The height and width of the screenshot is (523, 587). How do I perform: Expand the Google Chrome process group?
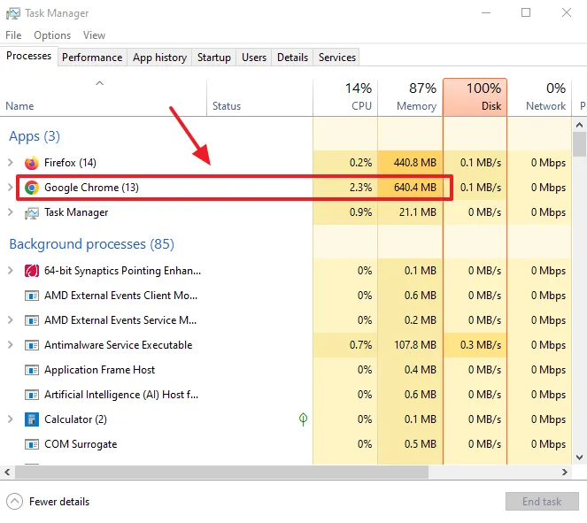[11, 187]
